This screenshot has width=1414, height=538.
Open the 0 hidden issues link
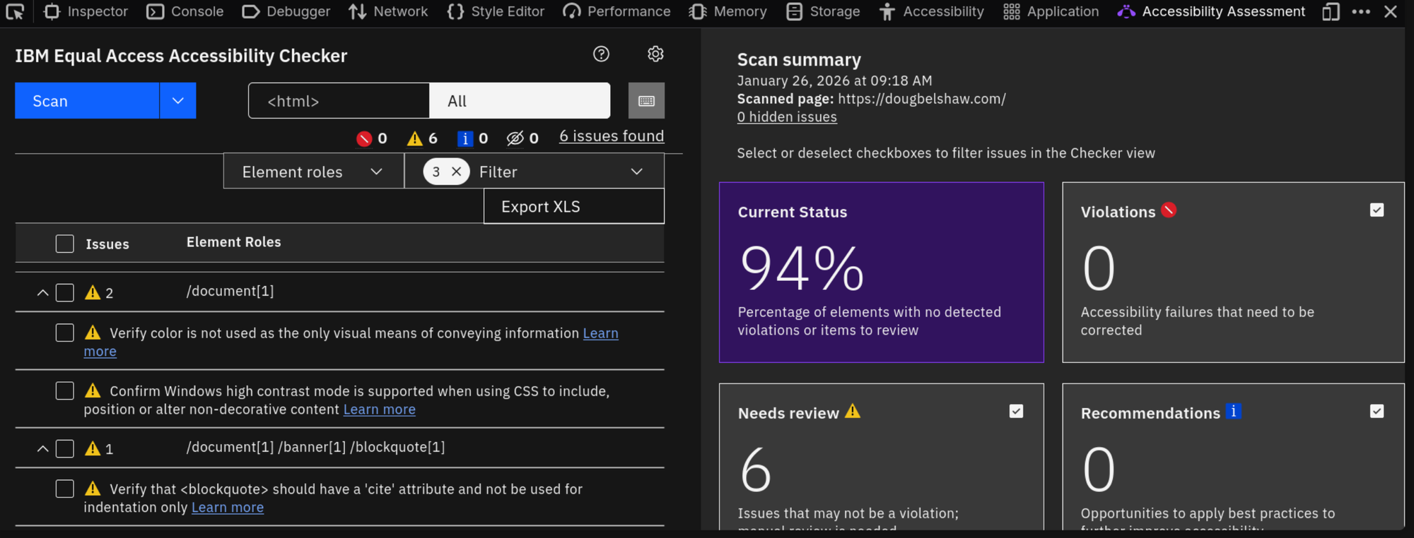(x=787, y=117)
